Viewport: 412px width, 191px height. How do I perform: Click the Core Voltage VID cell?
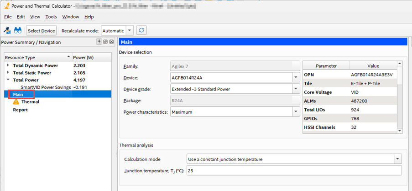(355, 92)
